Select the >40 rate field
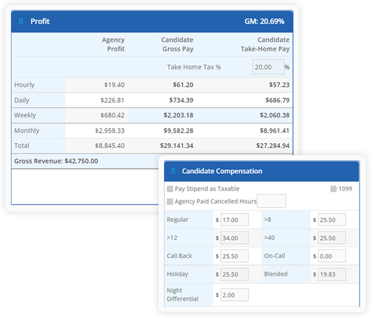 coord(332,238)
